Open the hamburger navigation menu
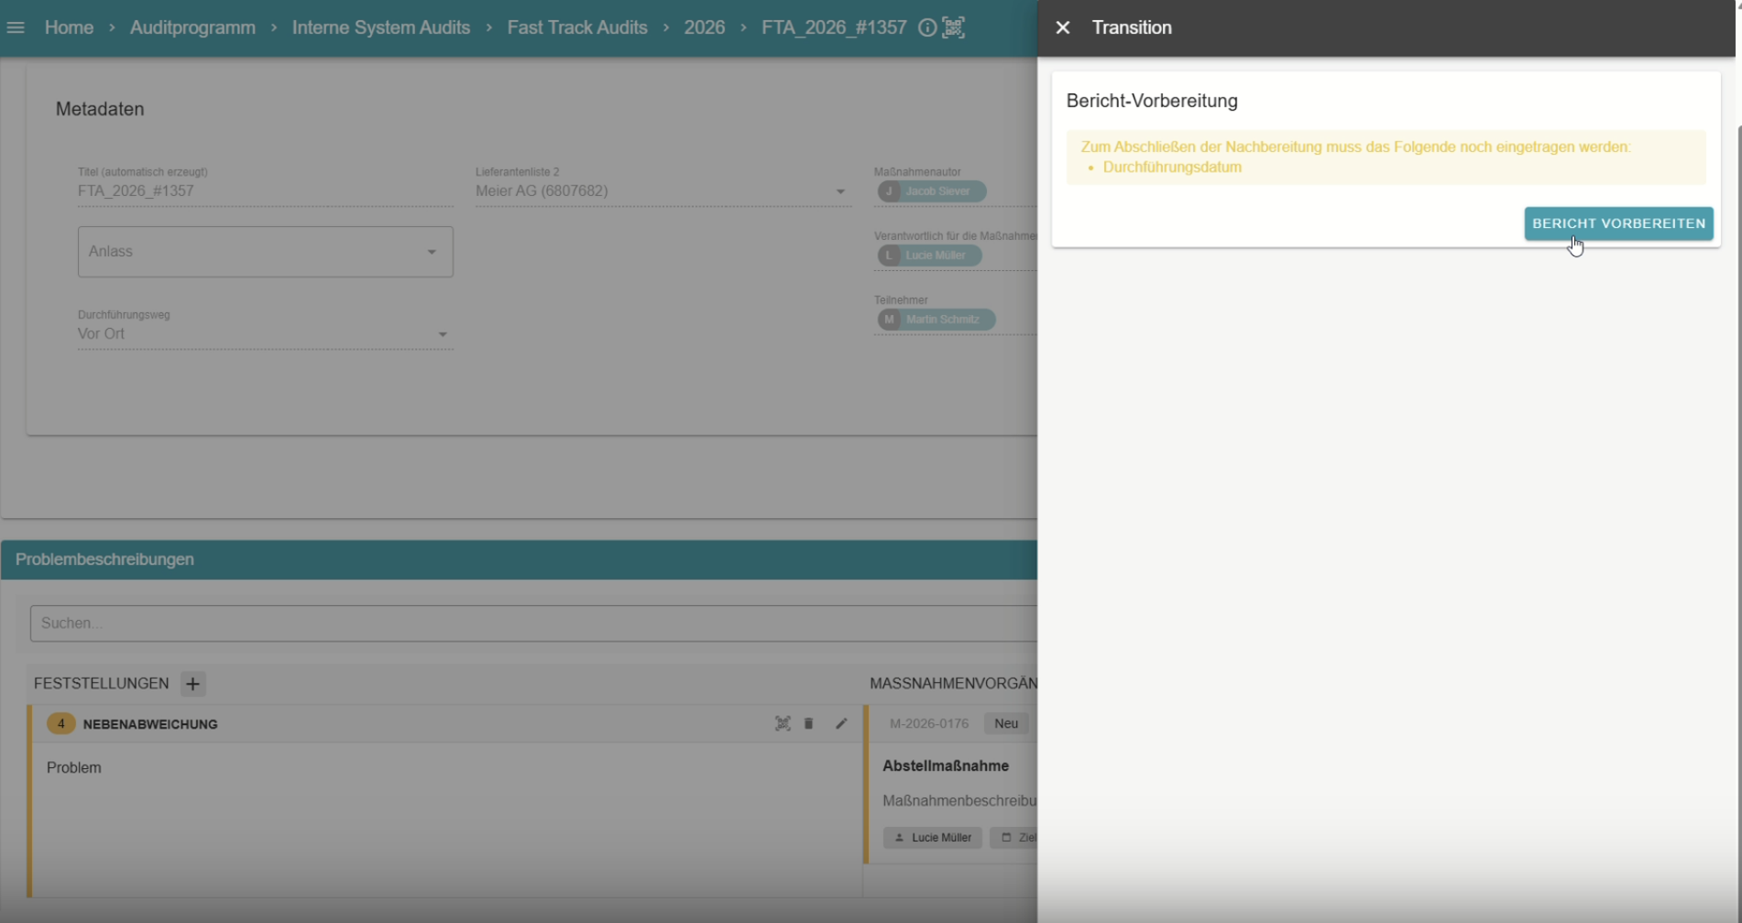This screenshot has height=923, width=1742. coord(16,27)
